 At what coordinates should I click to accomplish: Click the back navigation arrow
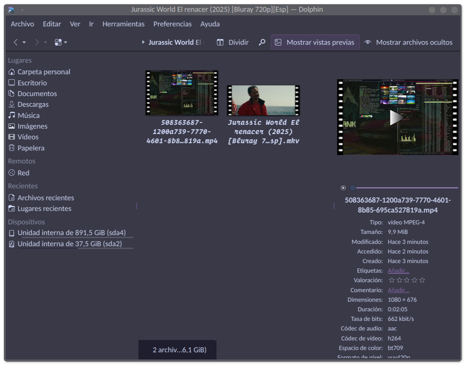(15, 42)
